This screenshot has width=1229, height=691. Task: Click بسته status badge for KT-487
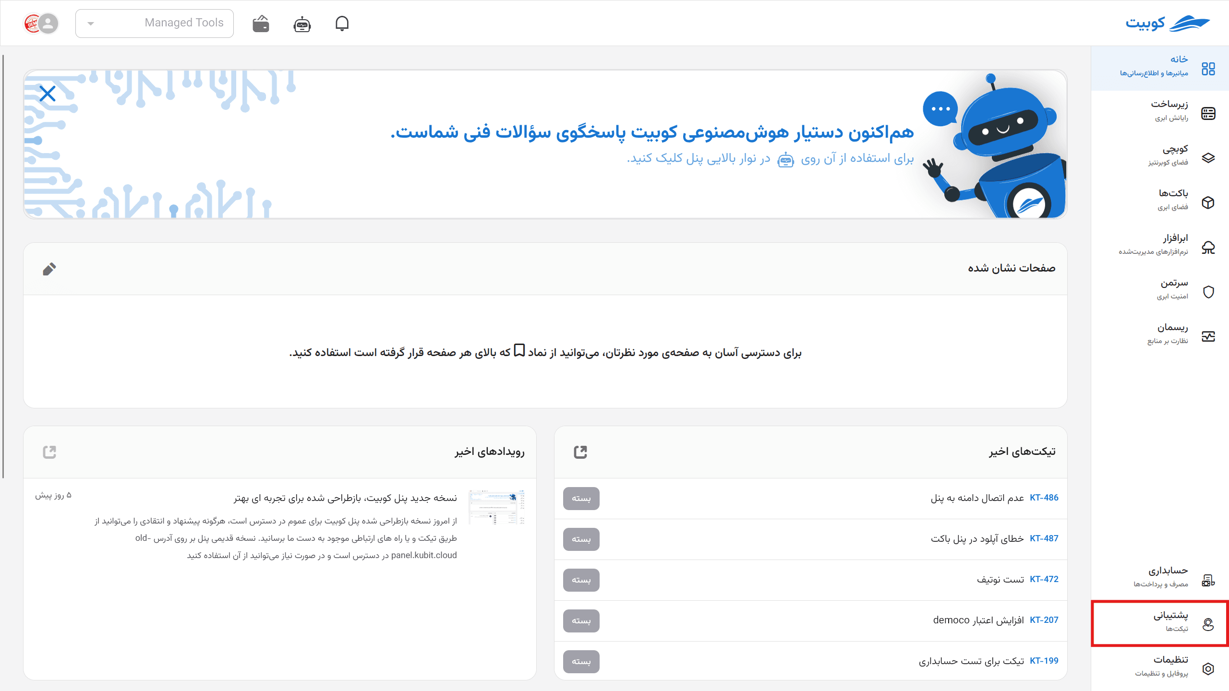pyautogui.click(x=581, y=539)
